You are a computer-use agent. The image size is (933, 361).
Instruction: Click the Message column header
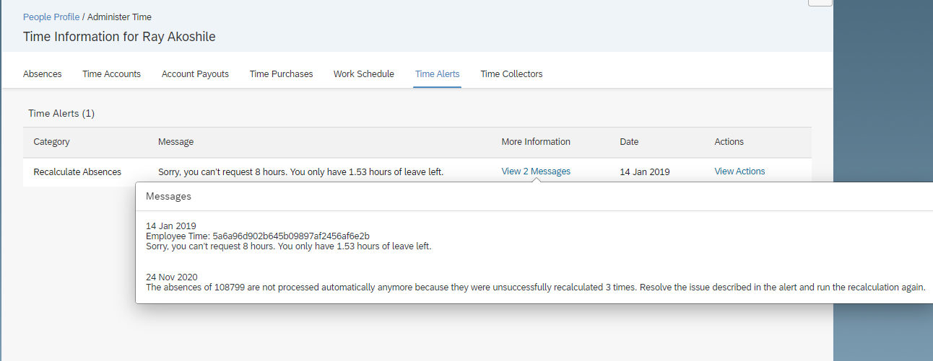click(x=175, y=142)
